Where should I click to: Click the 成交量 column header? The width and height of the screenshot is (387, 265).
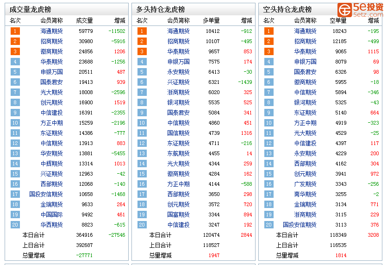click(x=84, y=20)
